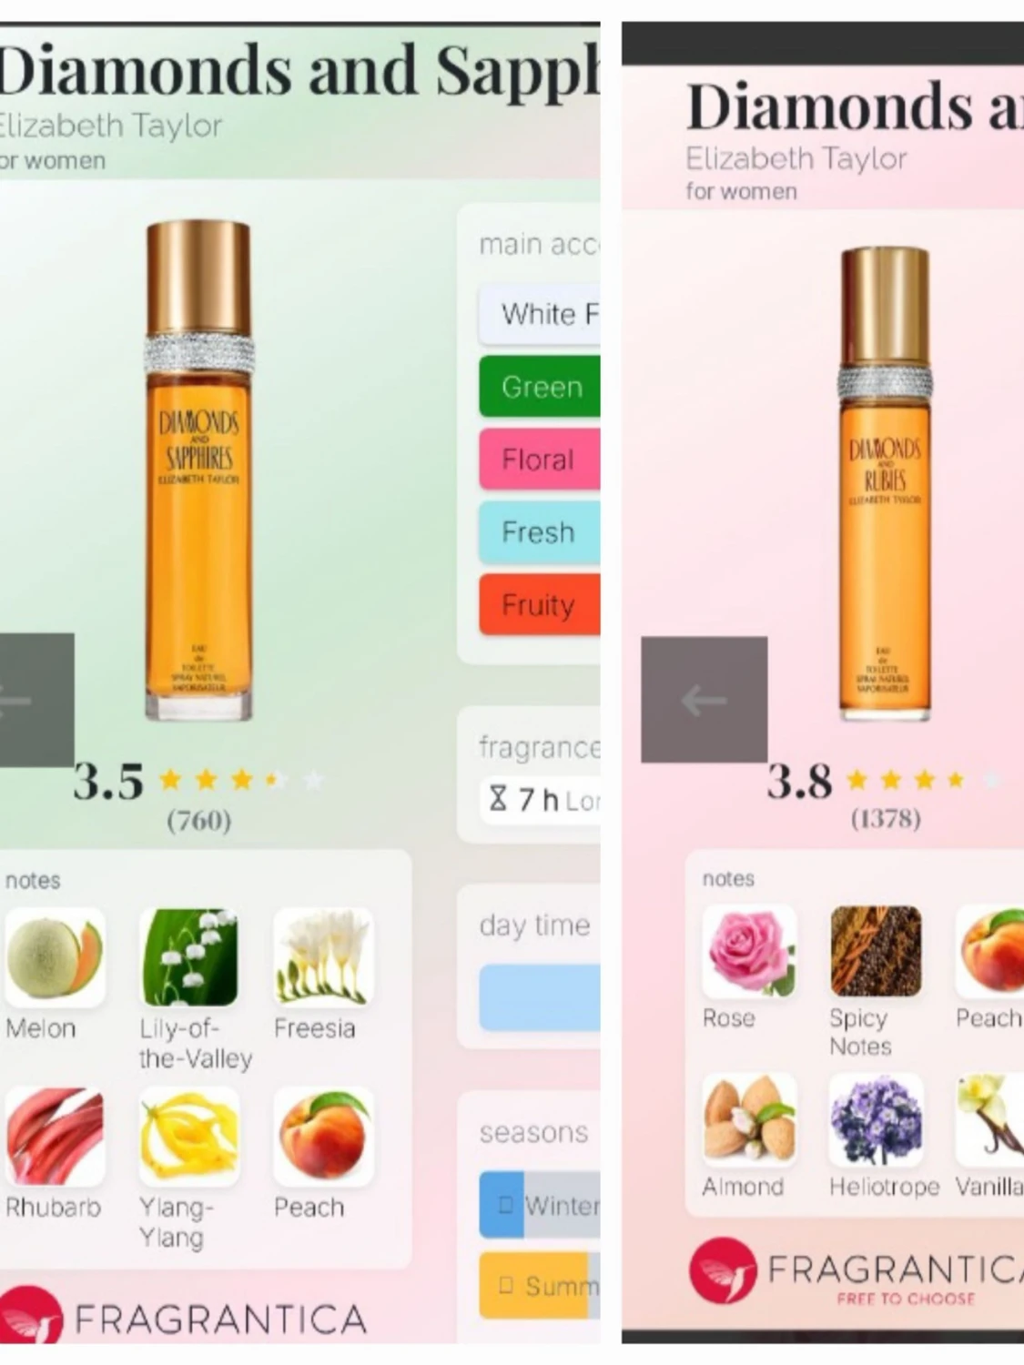
Task: Open the Diamonds and Sapphires bottle image
Action: pyautogui.click(x=198, y=470)
